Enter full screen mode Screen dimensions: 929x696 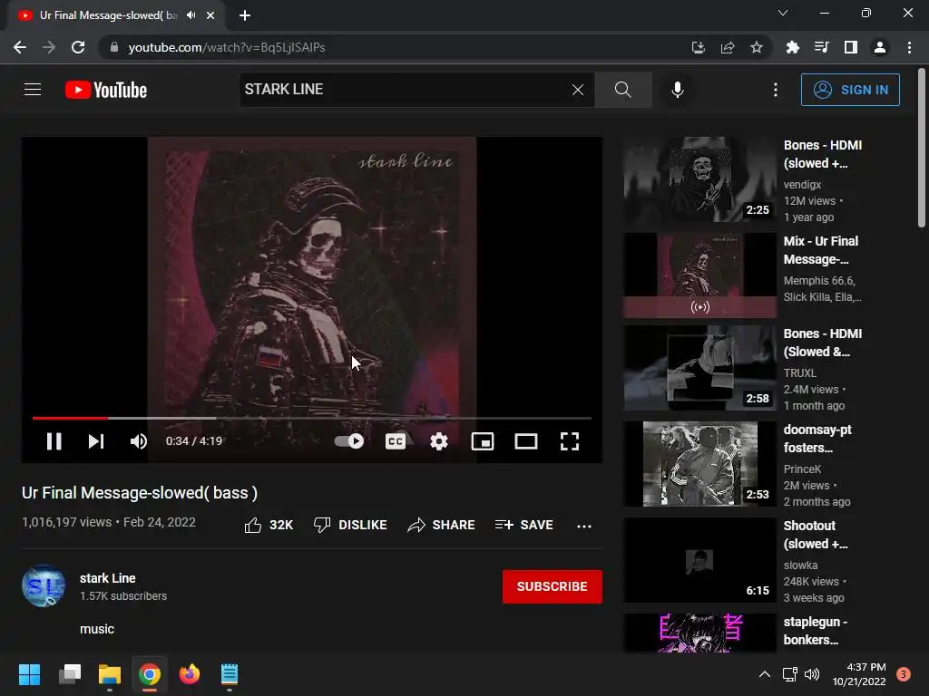point(570,441)
